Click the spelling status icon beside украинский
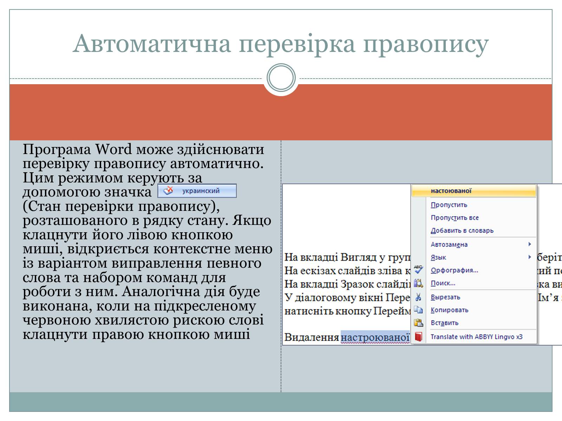Screen dimensions: 562x421 (x=169, y=191)
